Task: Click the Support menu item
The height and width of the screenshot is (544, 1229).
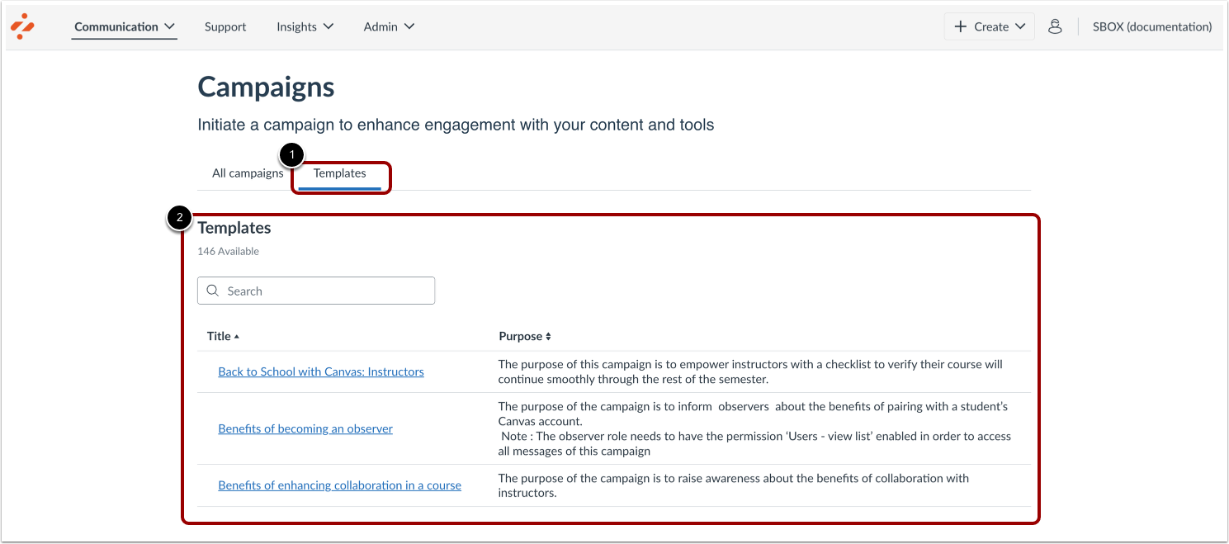Action: point(225,26)
